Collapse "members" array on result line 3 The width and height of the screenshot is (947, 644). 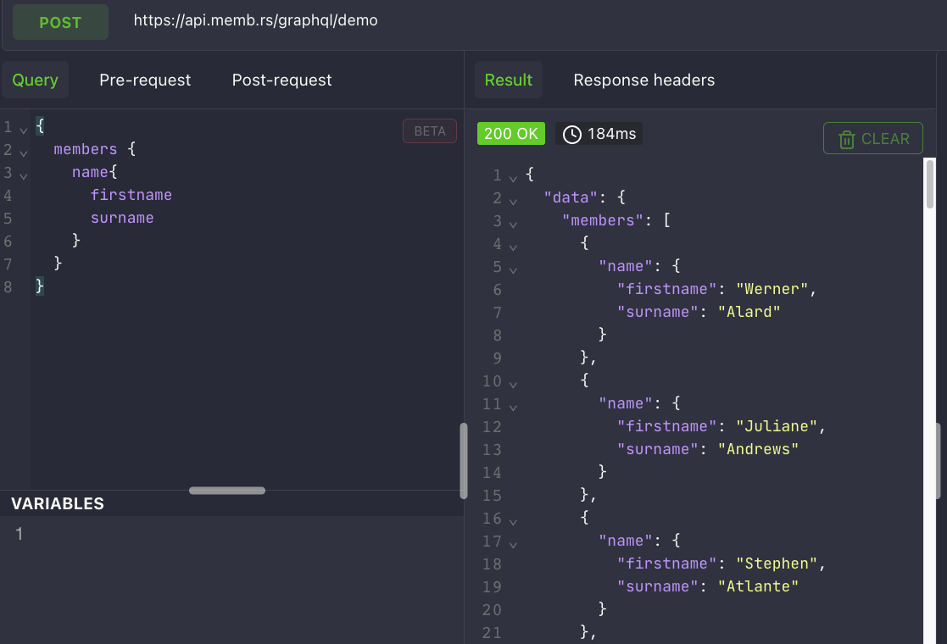pos(512,224)
